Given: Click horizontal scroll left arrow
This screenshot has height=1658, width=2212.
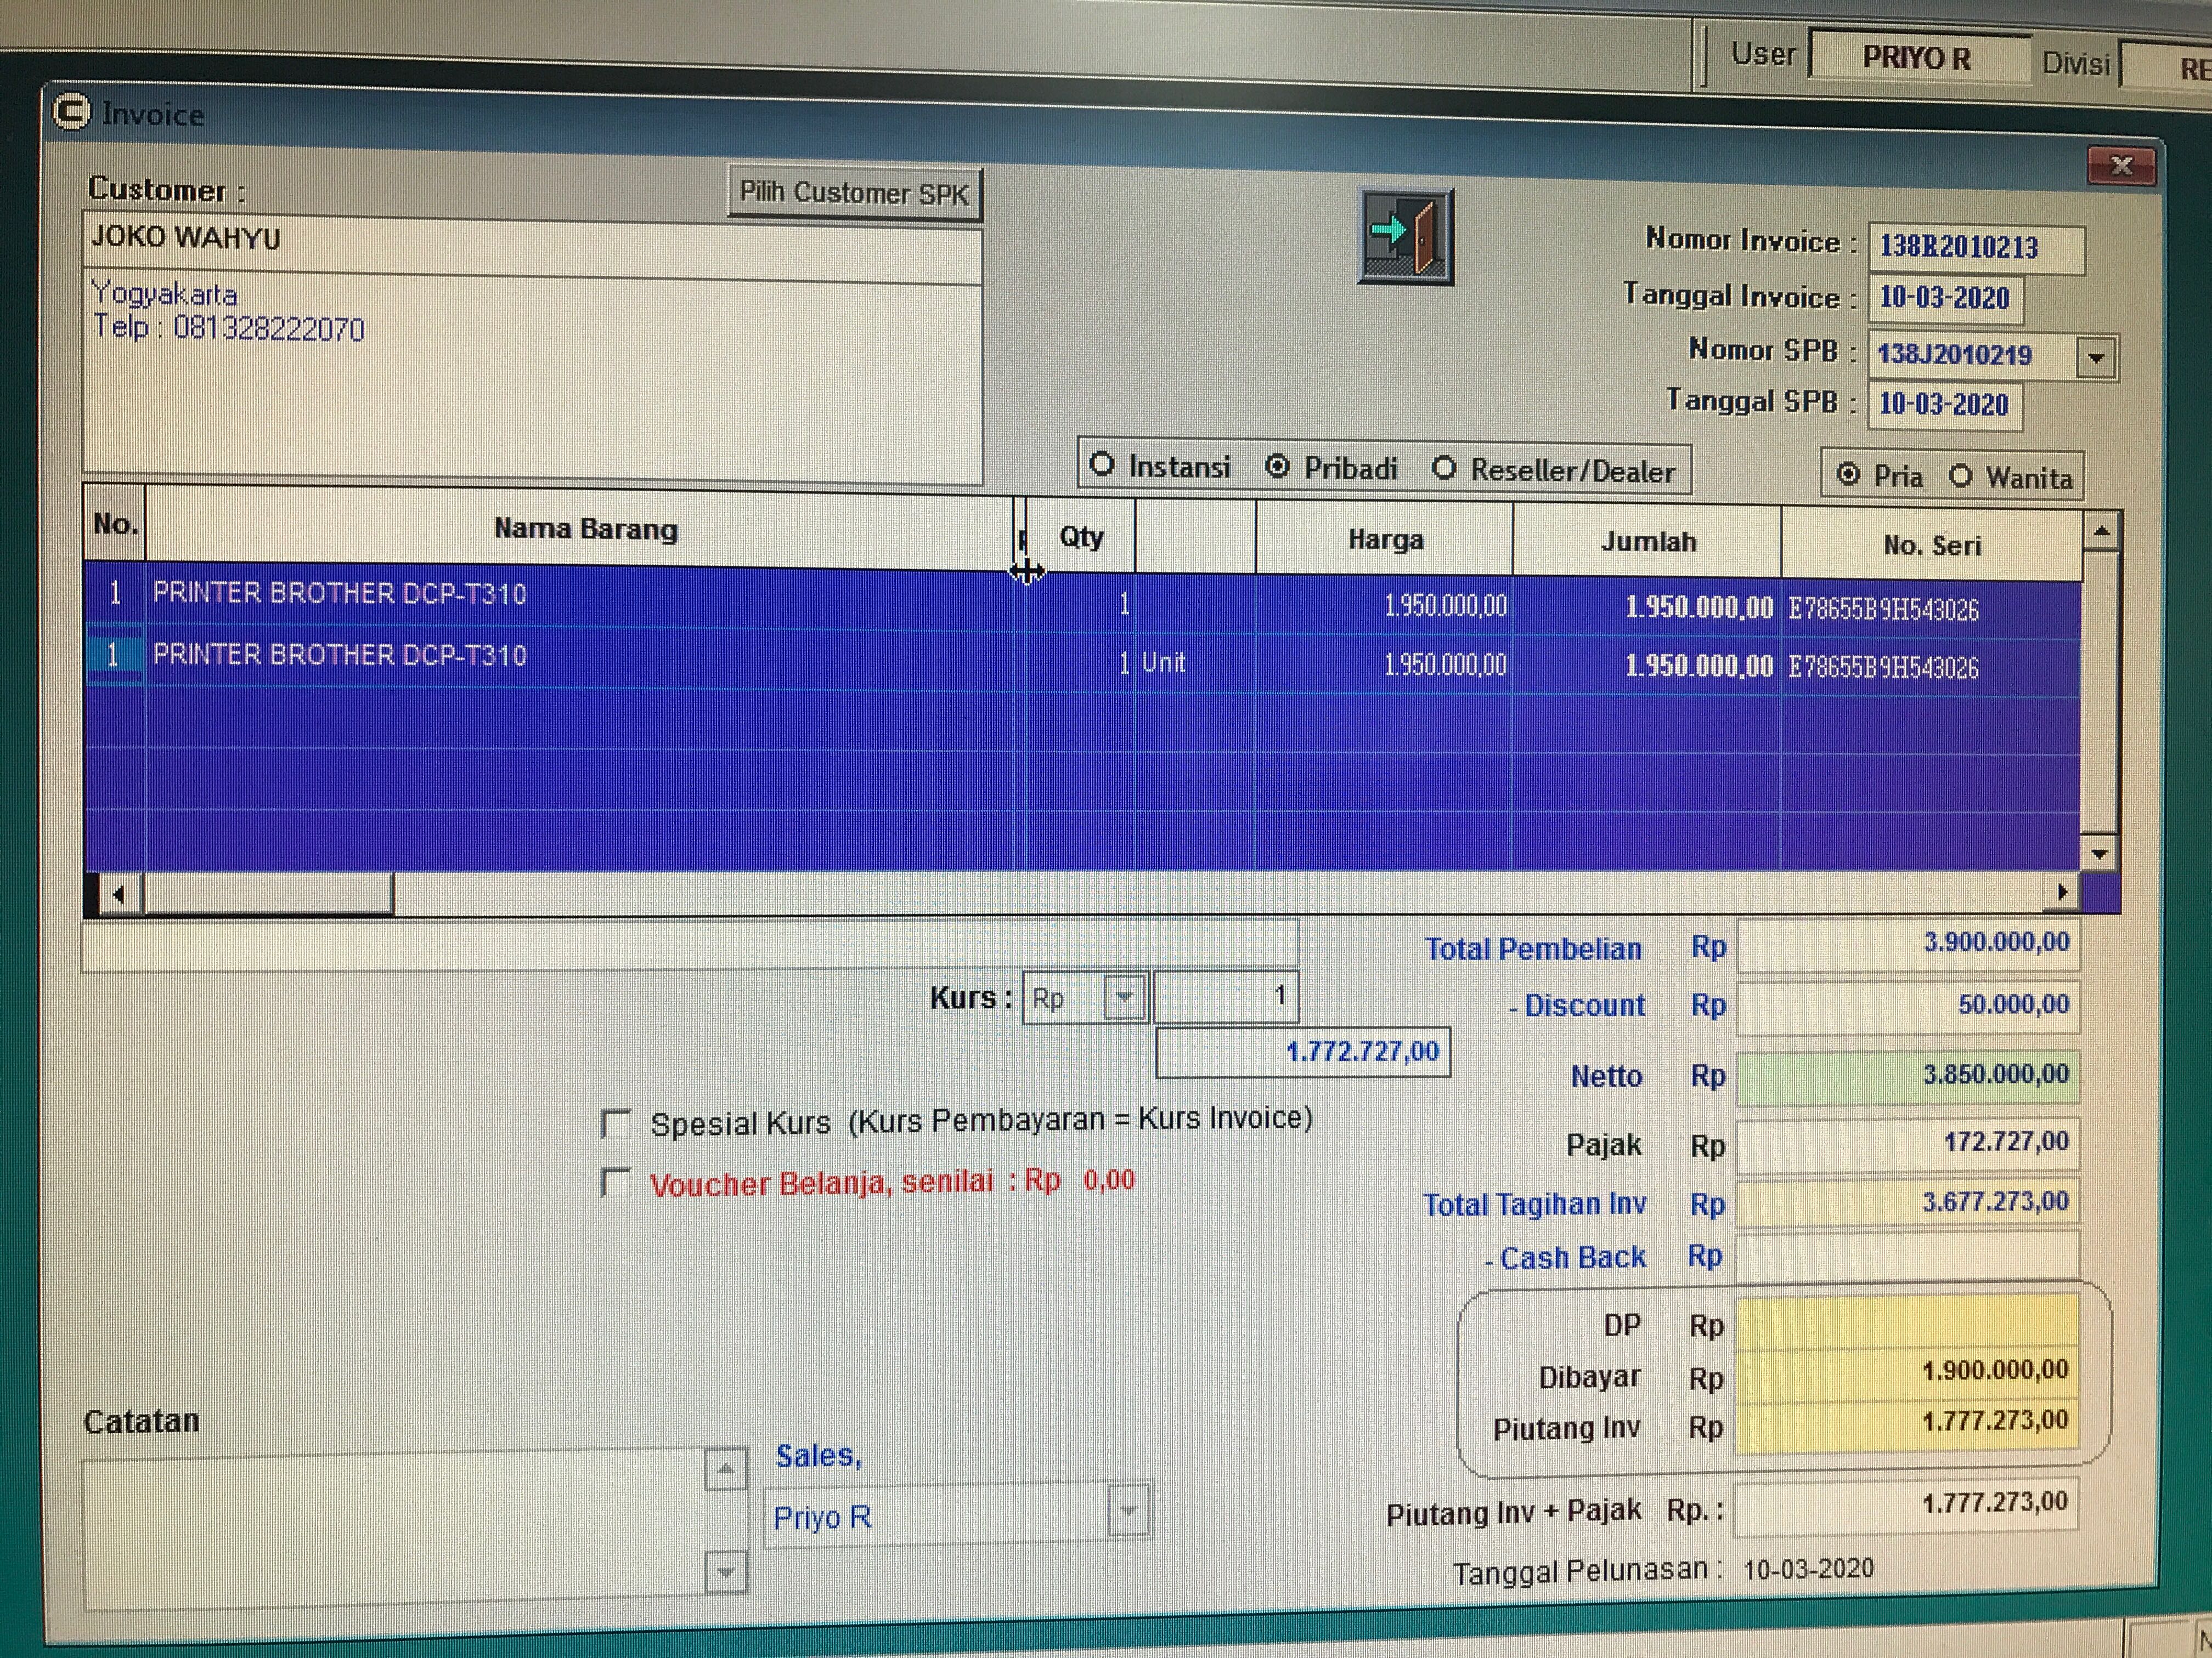Looking at the screenshot, I should [x=118, y=894].
